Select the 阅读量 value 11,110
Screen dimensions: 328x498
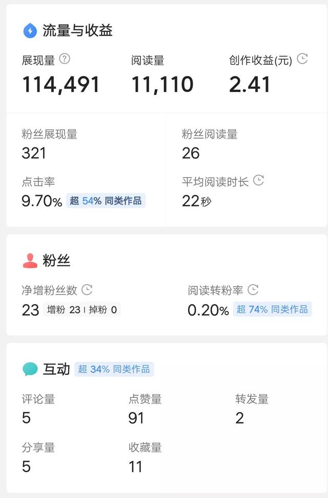[162, 85]
